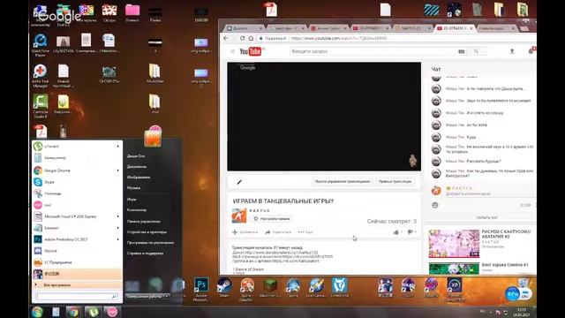Click Chrome's back arrow
Image resolution: width=565 pixels, height=318 pixels.
pyautogui.click(x=226, y=38)
